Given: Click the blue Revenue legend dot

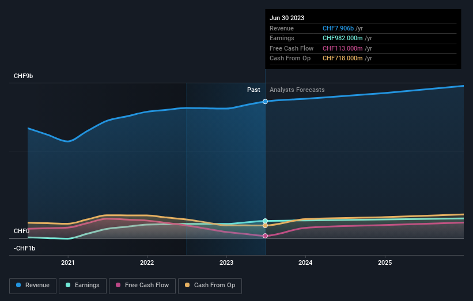Looking at the screenshot, I should point(18,285).
